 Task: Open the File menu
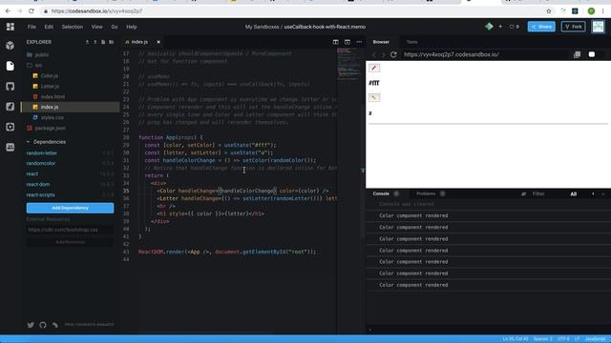click(32, 27)
